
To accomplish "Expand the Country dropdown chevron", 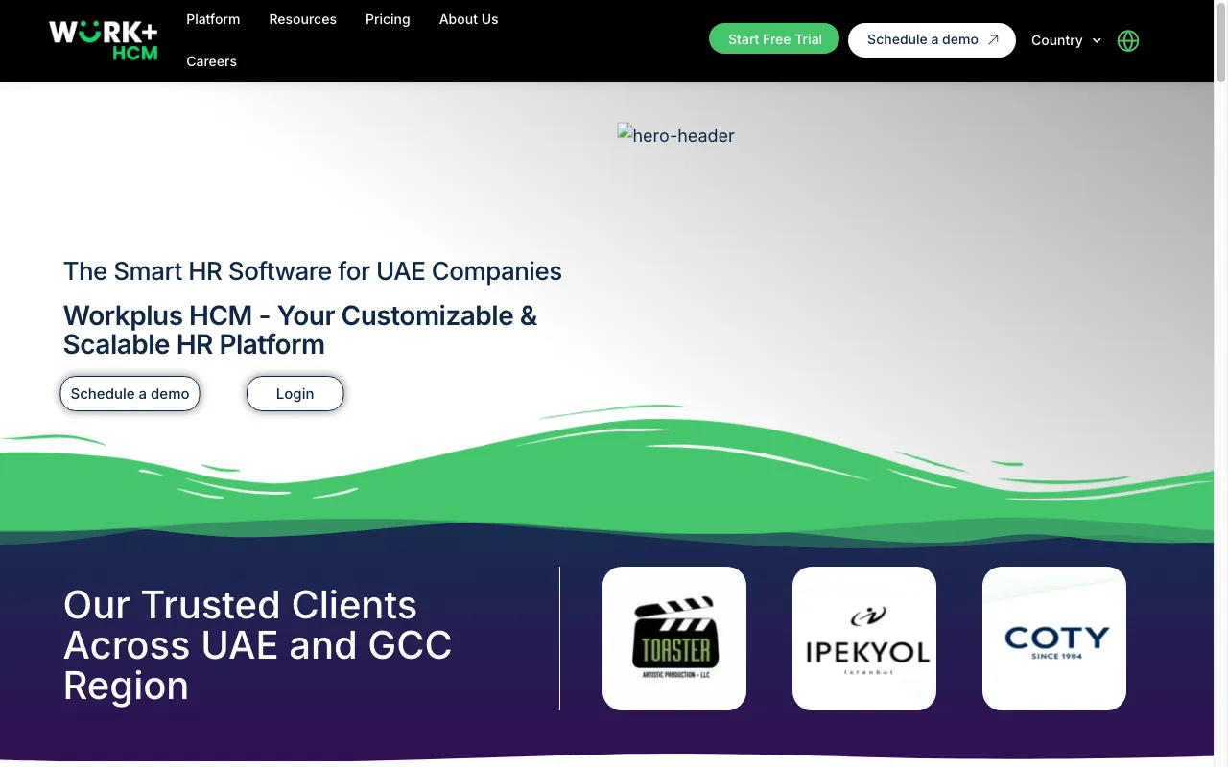I will (x=1097, y=40).
